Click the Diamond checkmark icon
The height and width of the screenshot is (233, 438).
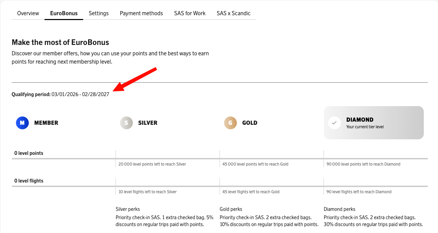click(x=334, y=123)
